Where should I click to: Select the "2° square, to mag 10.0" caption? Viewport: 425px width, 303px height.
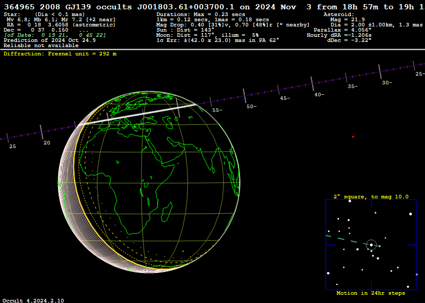tap(371, 197)
